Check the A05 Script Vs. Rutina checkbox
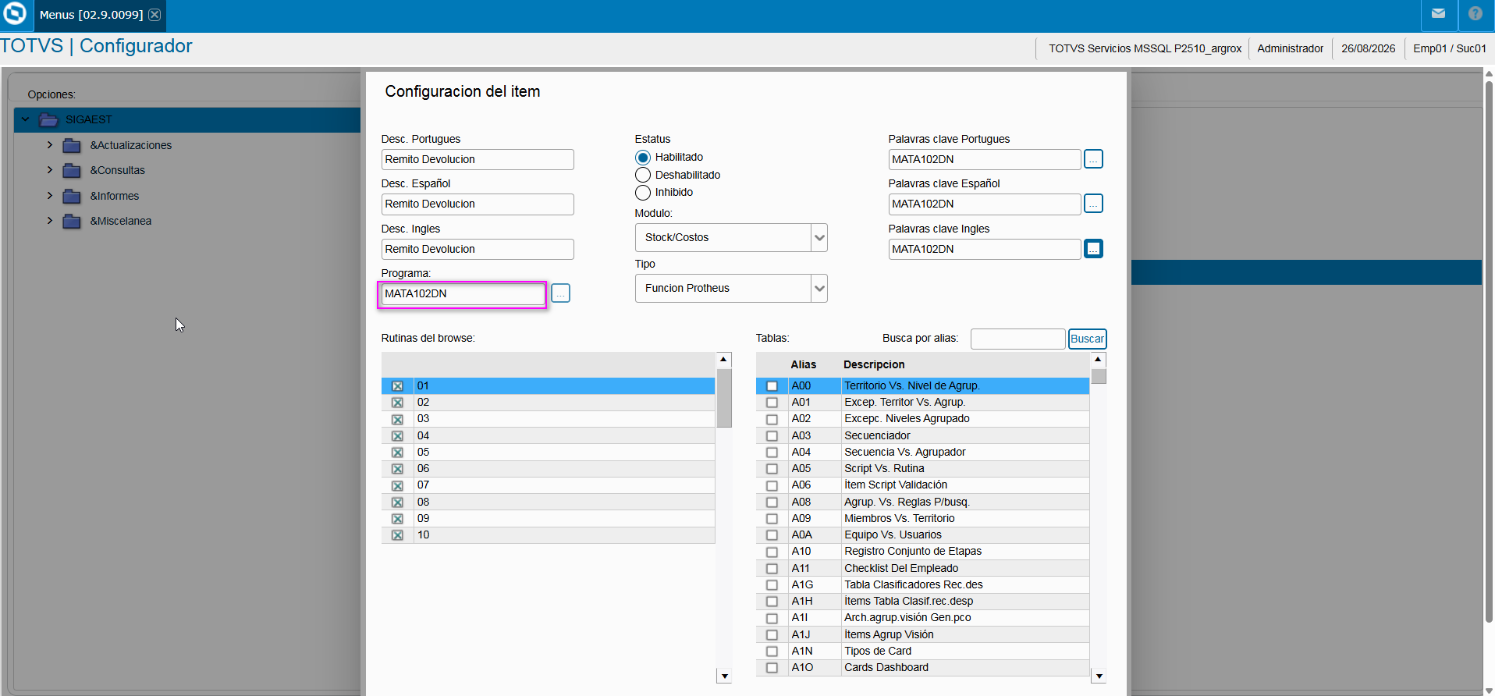This screenshot has height=696, width=1495. [772, 469]
